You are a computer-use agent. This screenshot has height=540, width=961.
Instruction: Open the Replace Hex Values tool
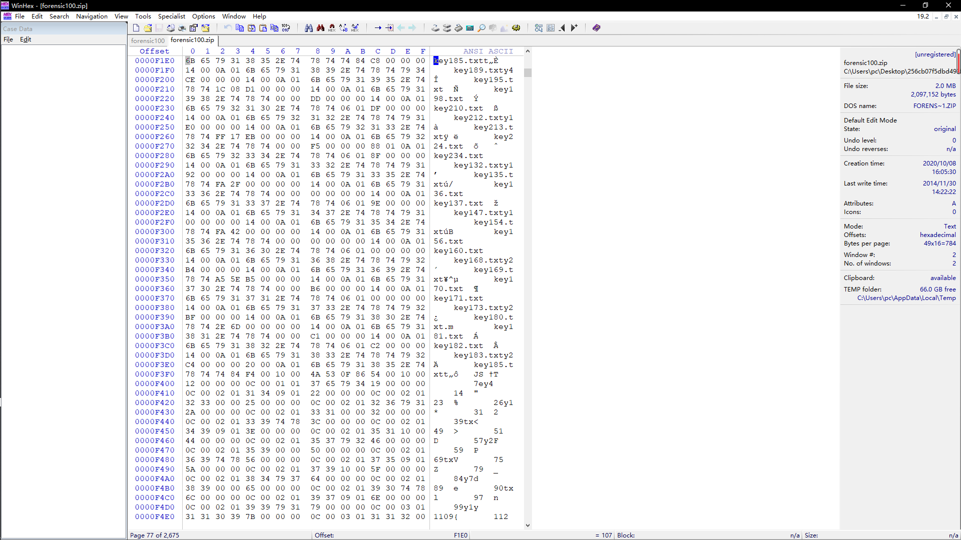tap(355, 27)
